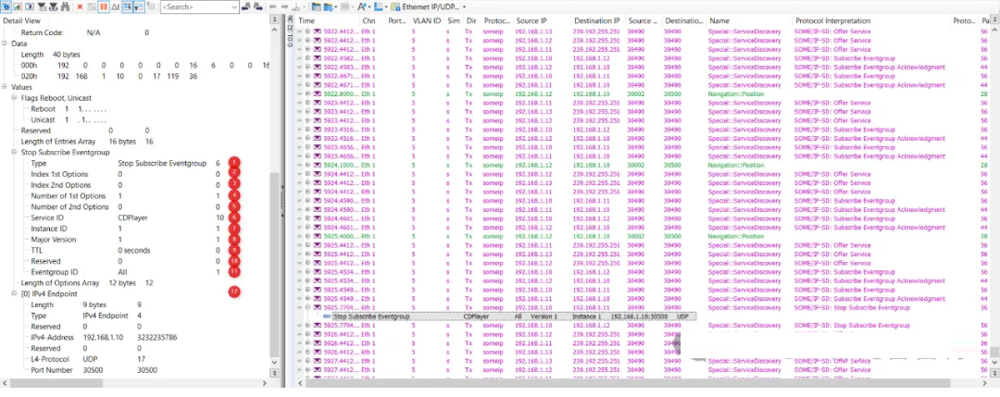Click the search-next binoculars icon
This screenshot has height=397, width=1000.
click(x=257, y=6)
